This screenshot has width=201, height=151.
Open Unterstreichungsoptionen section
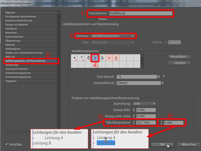tap(31, 73)
